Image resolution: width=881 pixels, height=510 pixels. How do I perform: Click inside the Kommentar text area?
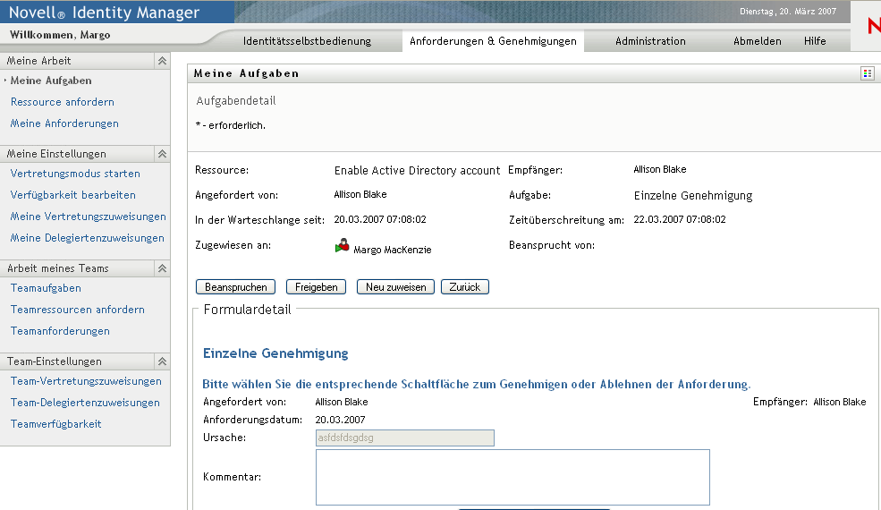click(513, 477)
